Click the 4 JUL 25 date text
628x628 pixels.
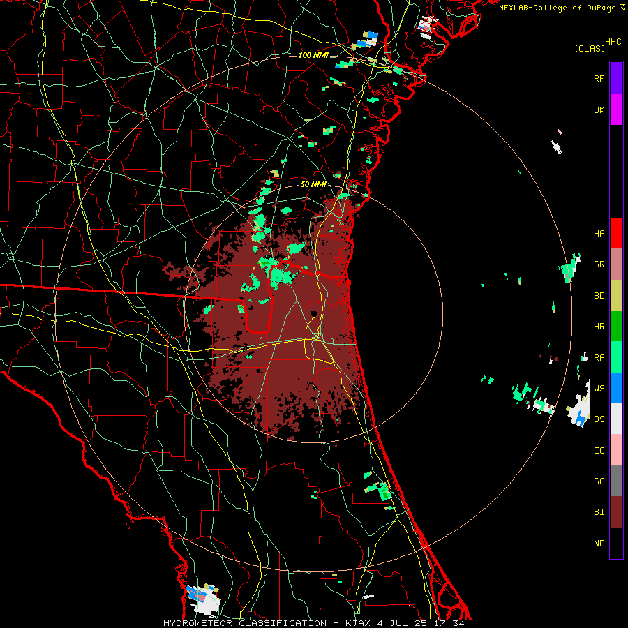(x=403, y=623)
